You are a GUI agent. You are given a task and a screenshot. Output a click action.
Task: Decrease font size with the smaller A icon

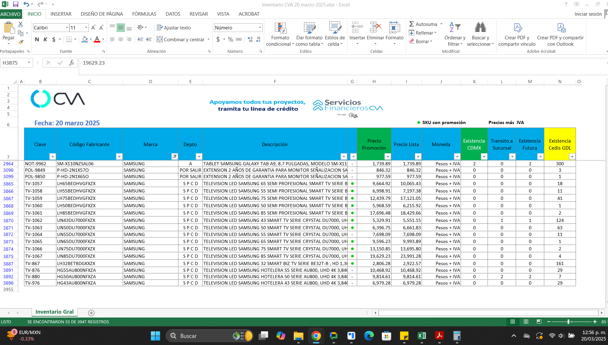click(101, 28)
